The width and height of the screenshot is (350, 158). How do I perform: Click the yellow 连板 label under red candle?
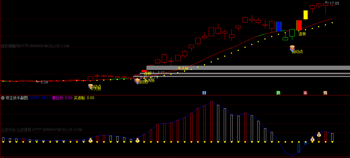[302, 34]
